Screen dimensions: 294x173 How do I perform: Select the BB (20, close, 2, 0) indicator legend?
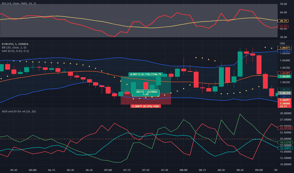14,47
